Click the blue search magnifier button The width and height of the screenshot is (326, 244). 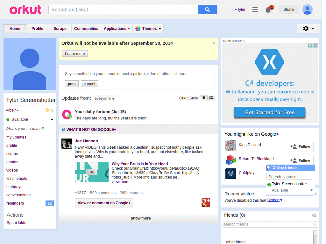[207, 10]
